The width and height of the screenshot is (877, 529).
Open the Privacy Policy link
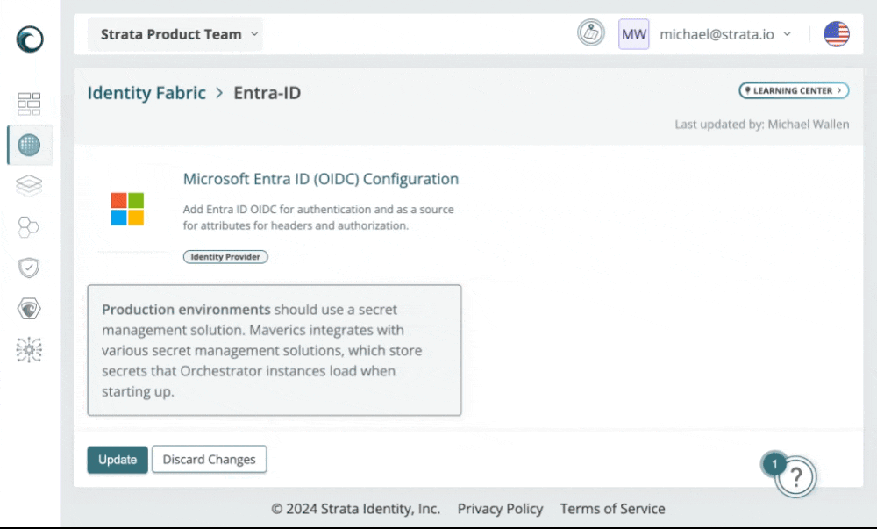point(500,509)
